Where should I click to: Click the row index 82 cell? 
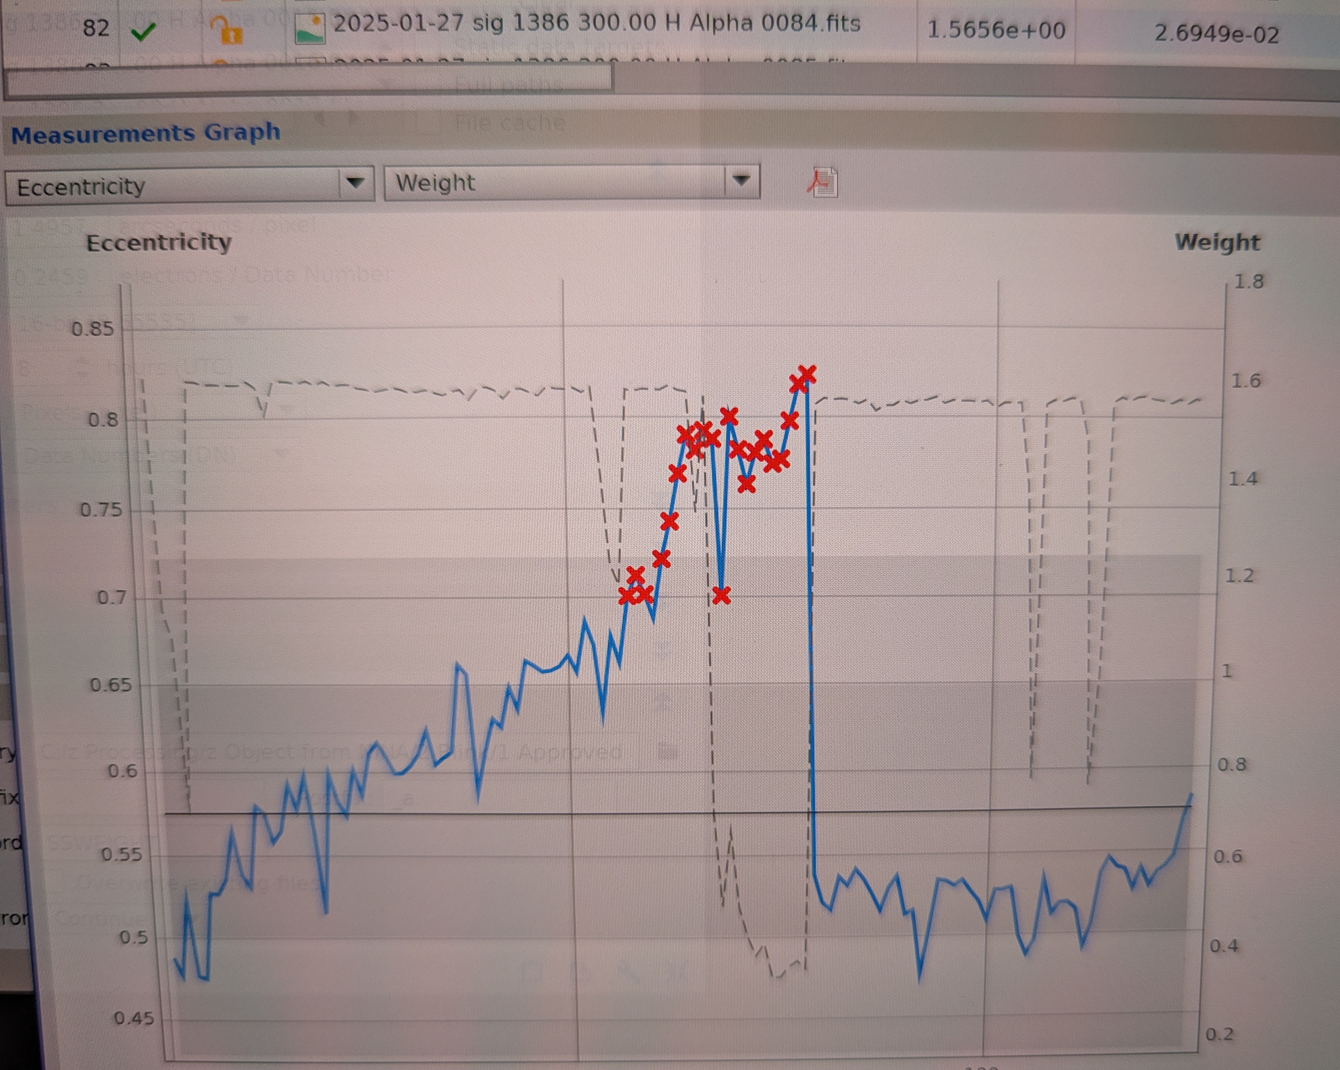click(96, 28)
